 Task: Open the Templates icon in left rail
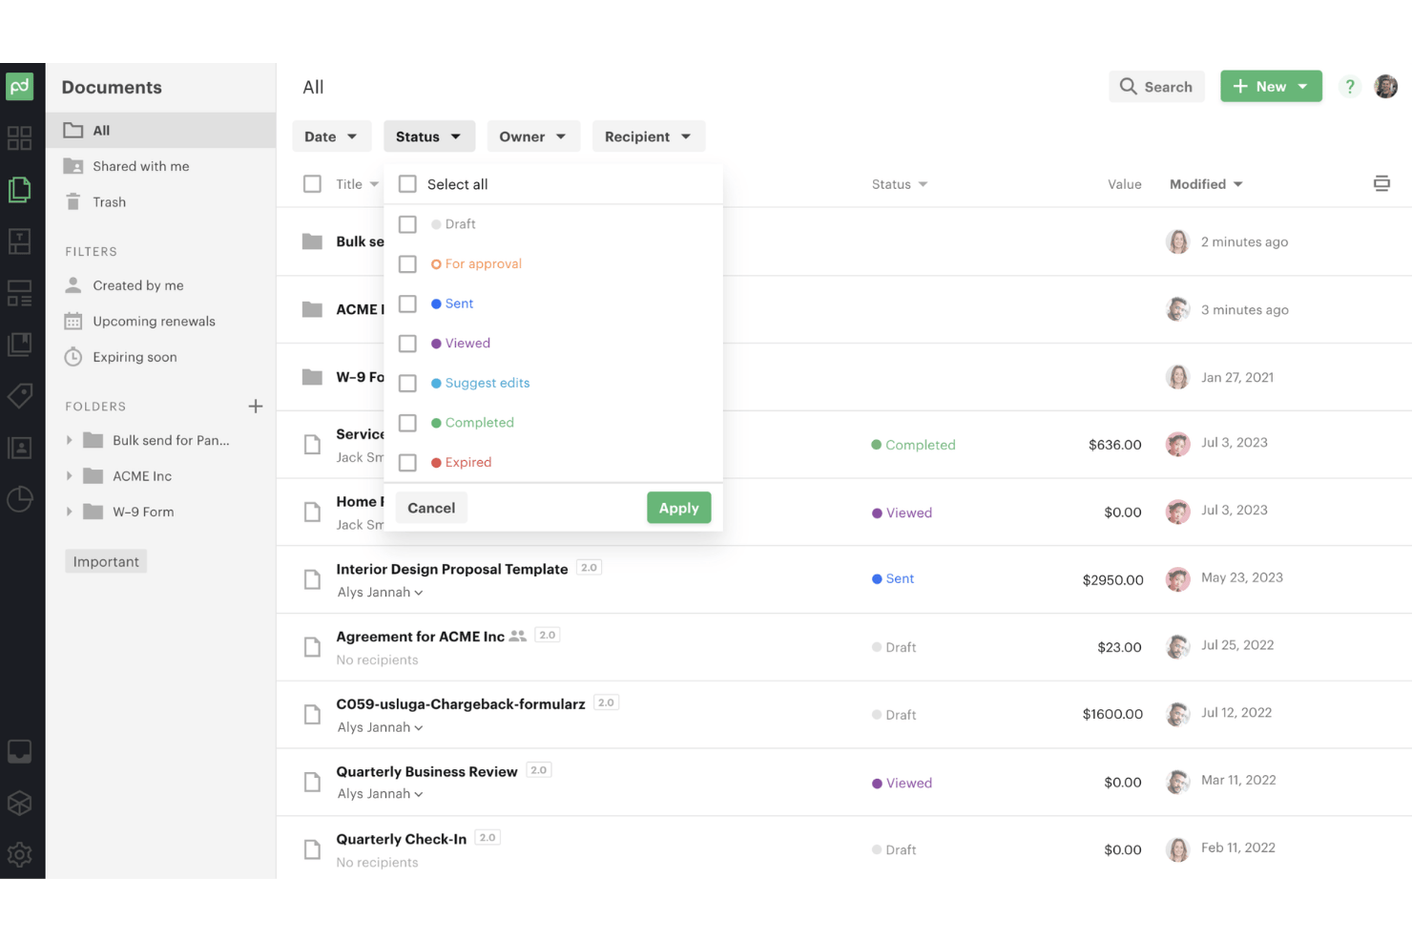pos(20,241)
